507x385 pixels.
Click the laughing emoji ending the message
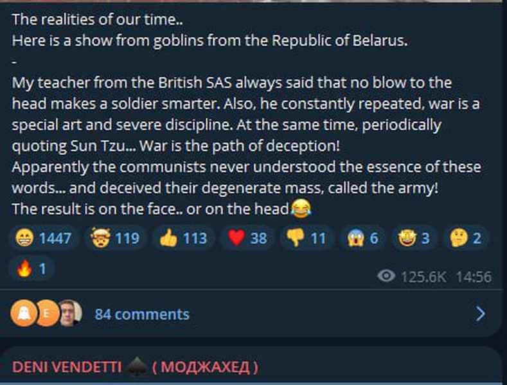(x=301, y=208)
